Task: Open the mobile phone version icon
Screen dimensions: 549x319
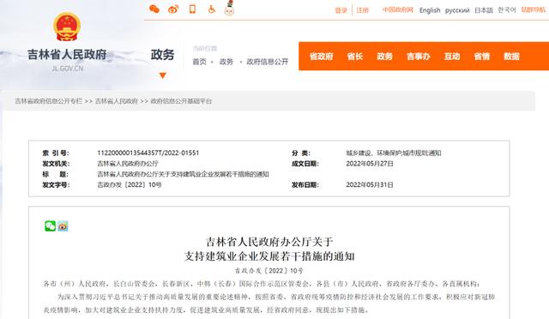Action: [x=192, y=9]
